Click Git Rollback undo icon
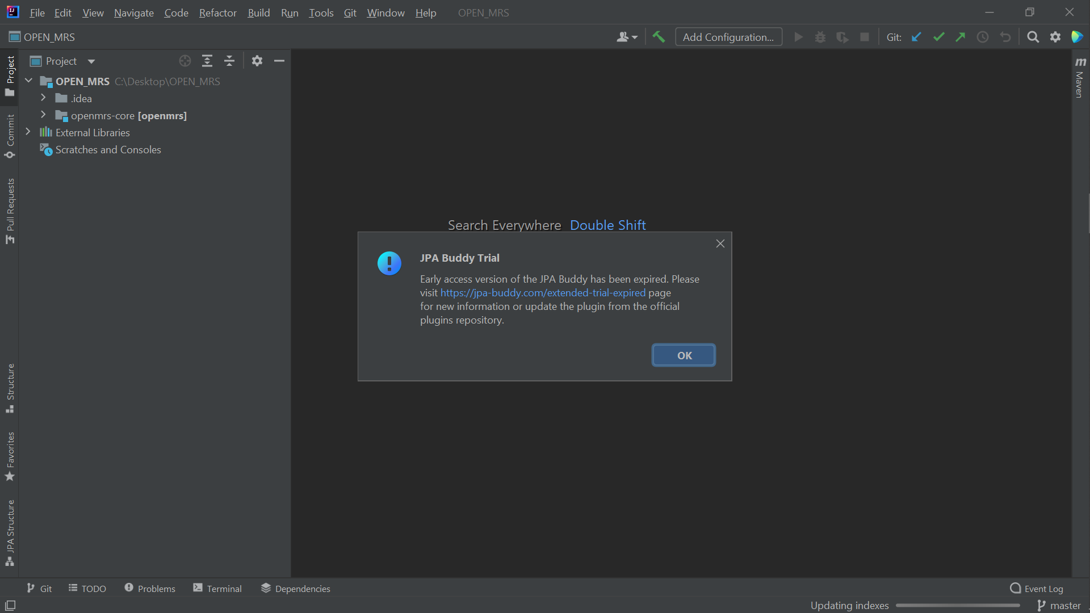The height and width of the screenshot is (613, 1090). point(1005,37)
